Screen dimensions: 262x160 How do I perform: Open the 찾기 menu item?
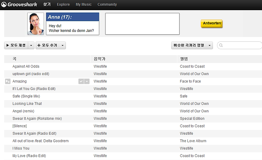[47, 4]
